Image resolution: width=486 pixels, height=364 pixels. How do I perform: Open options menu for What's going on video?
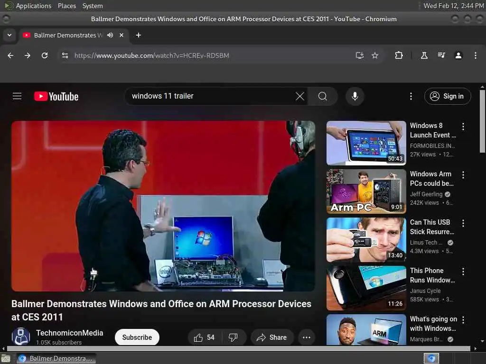pos(463,320)
